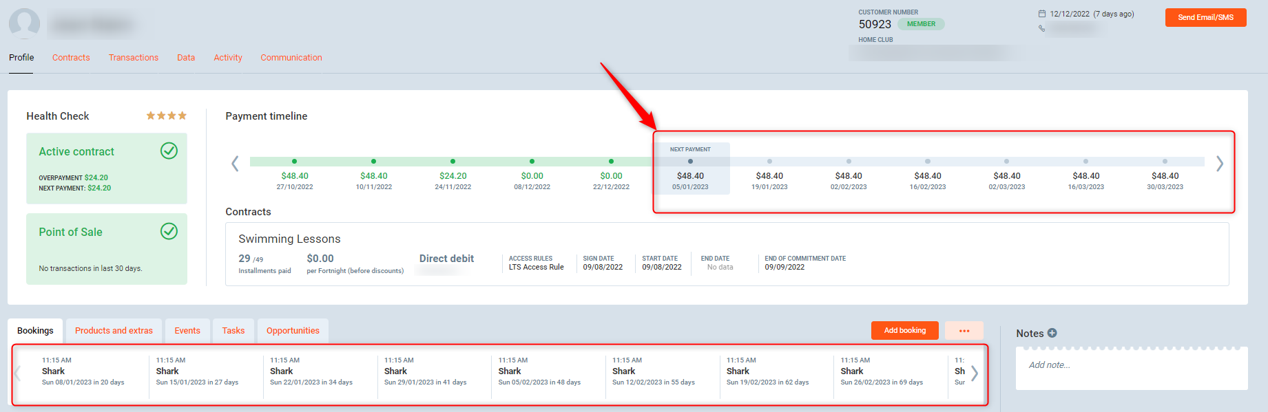Click the Point of Sale checkmark icon

(169, 231)
